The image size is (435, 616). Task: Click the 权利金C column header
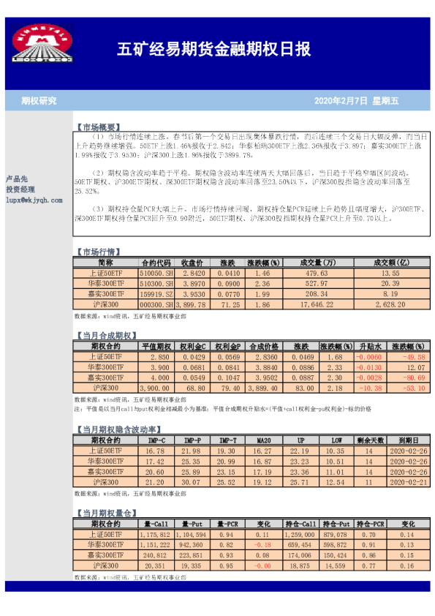coord(192,347)
